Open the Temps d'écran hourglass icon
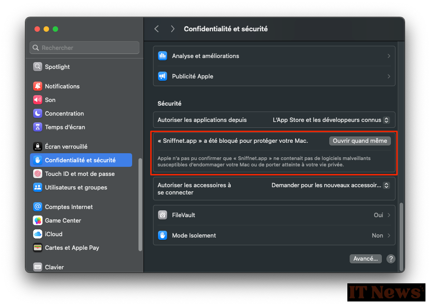The height and width of the screenshot is (306, 430). pyautogui.click(x=38, y=127)
